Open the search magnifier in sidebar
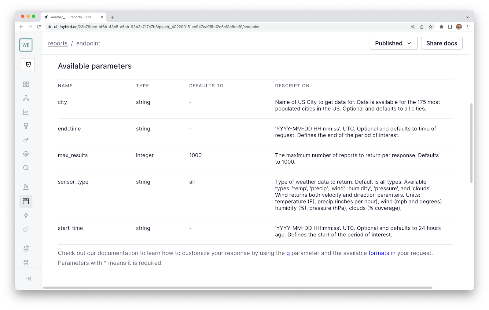This screenshot has width=489, height=310. point(26,168)
